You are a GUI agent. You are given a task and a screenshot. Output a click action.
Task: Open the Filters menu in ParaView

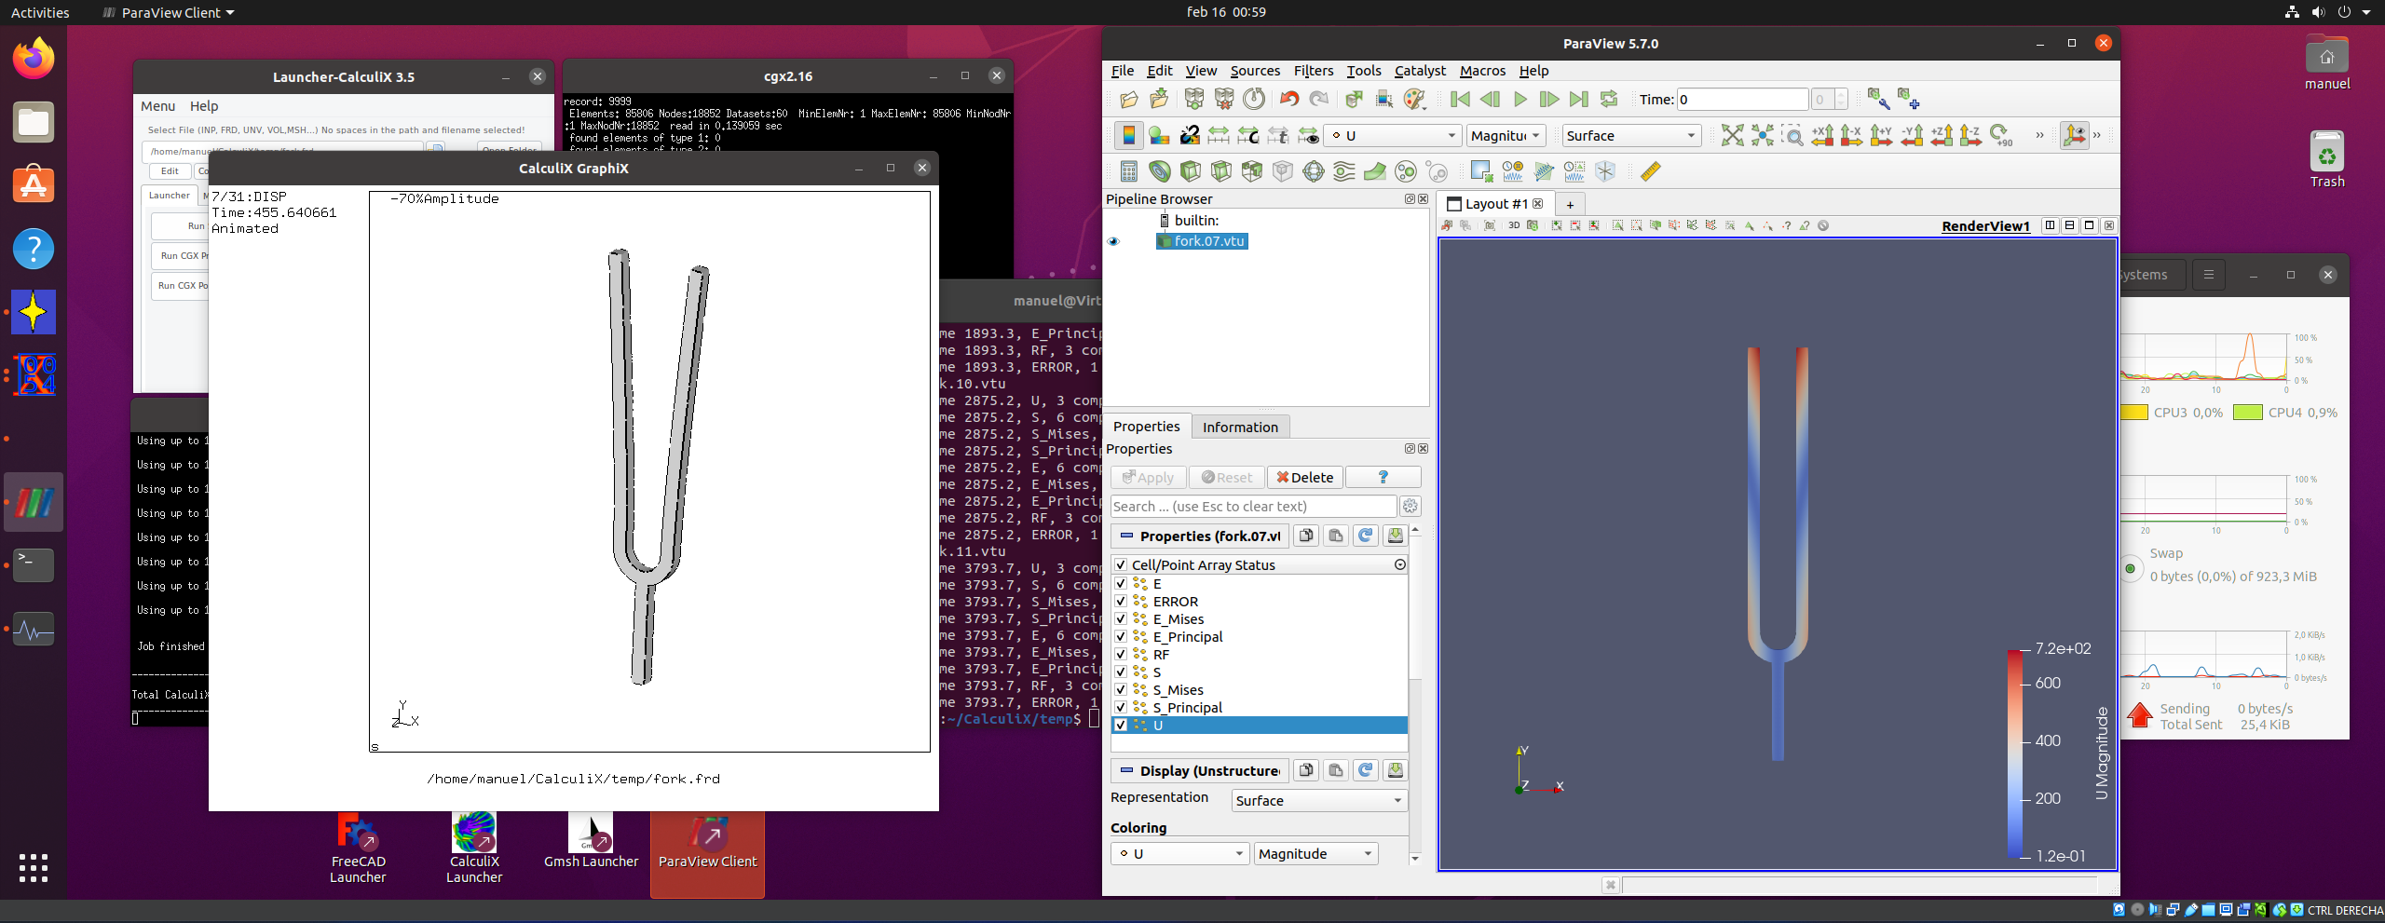pyautogui.click(x=1313, y=71)
